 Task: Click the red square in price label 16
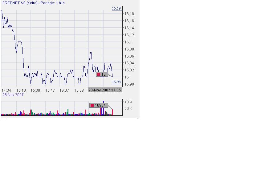[99, 74]
